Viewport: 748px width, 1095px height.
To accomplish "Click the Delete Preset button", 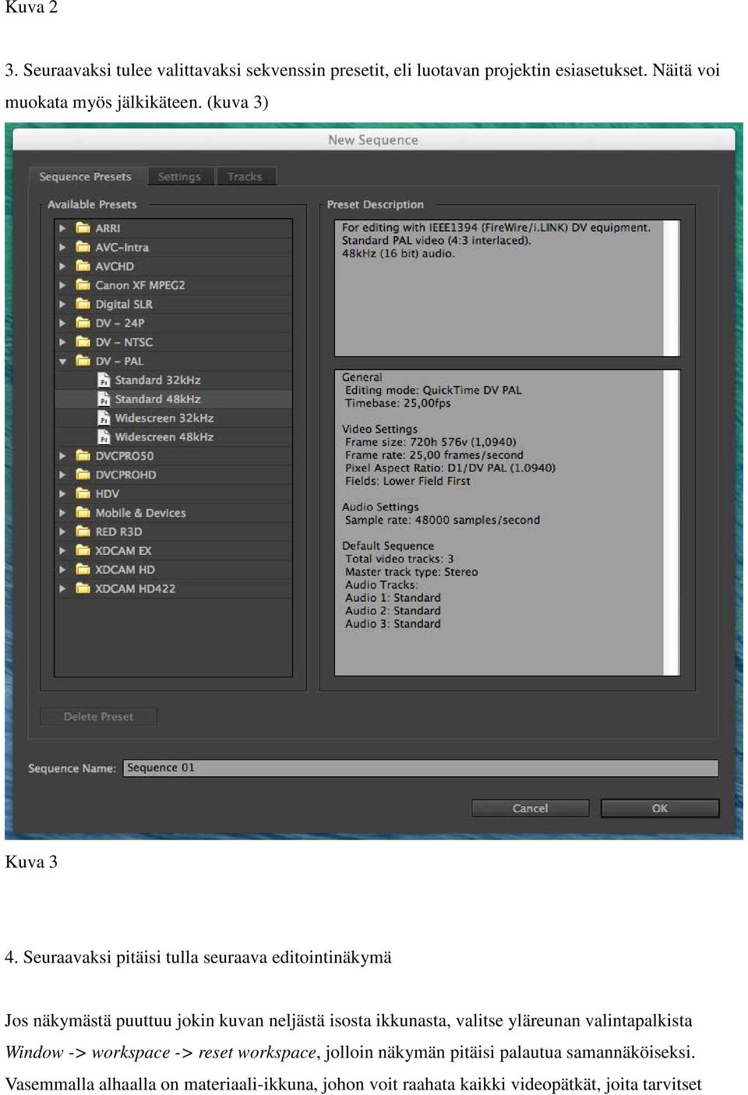I will click(98, 716).
